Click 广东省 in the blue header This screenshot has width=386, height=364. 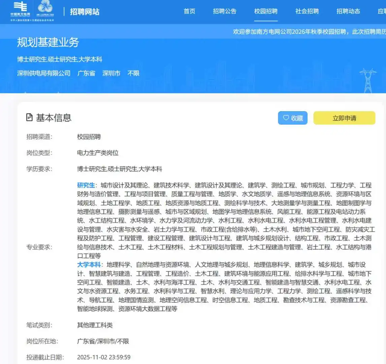coord(86,73)
